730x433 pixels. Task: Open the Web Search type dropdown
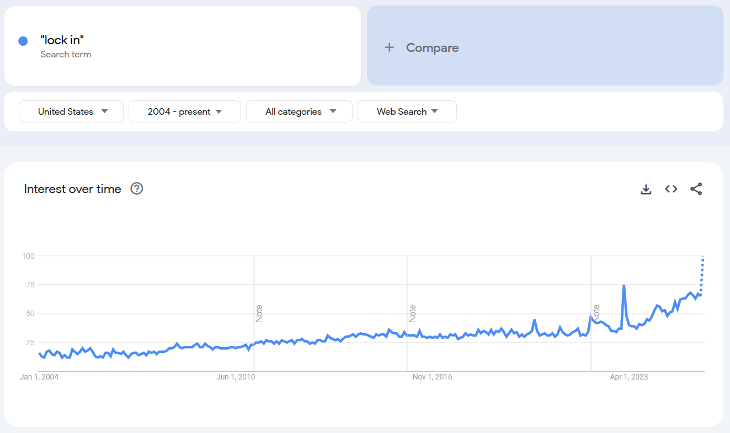407,111
